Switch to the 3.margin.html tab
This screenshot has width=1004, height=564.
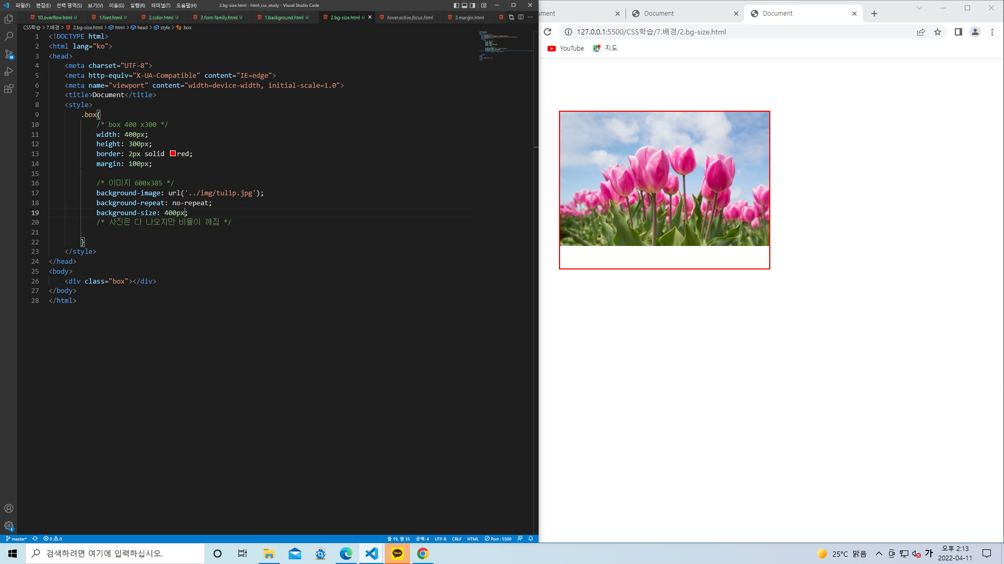coord(469,17)
